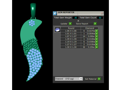Click arrow beside 1.01 X 1.01 row
The width and height of the screenshot is (121, 90).
[97, 33]
